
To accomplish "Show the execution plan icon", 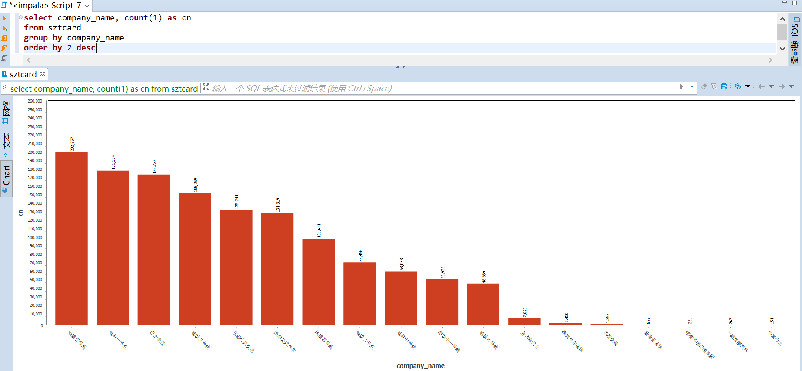I will [x=4, y=58].
